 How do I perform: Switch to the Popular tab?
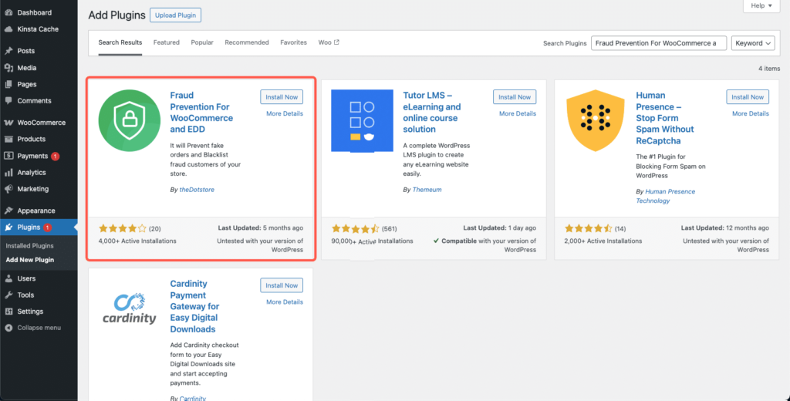(202, 42)
